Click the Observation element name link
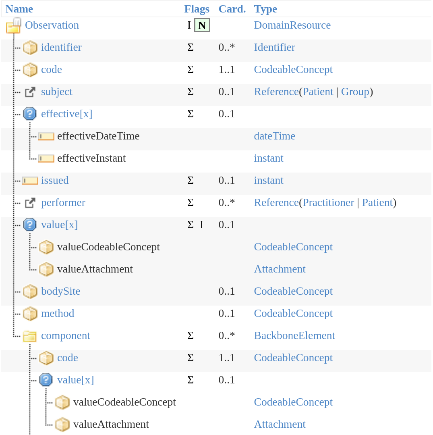 [x=52, y=25]
